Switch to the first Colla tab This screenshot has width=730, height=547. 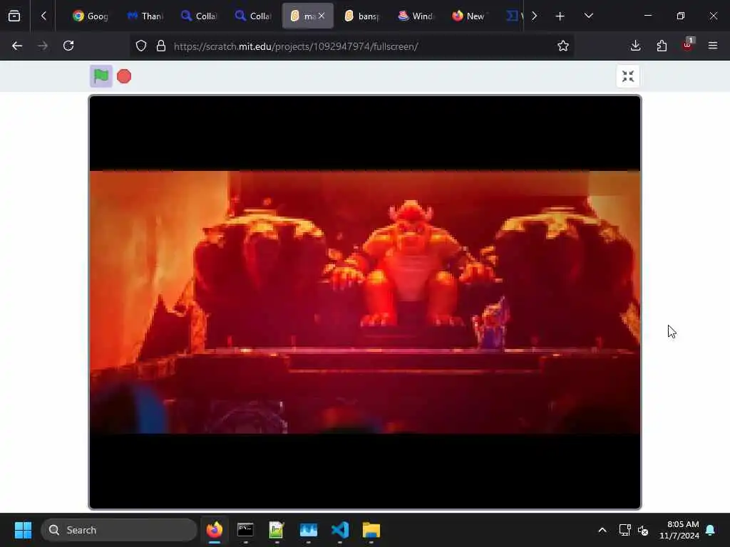200,16
